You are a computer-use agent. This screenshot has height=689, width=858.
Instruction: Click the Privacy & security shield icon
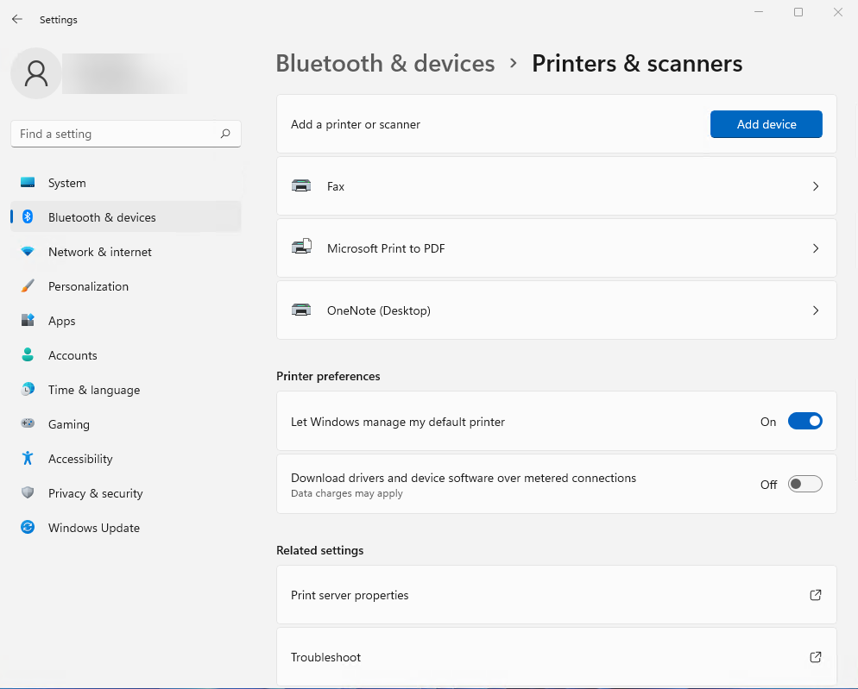tap(28, 492)
